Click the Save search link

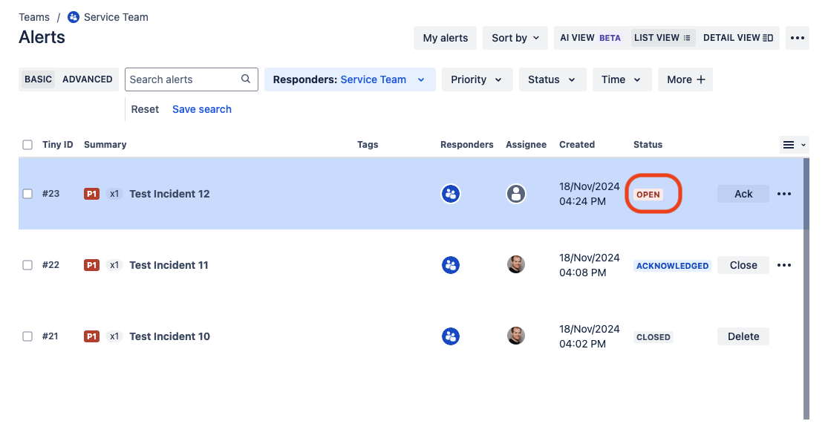pyautogui.click(x=202, y=109)
